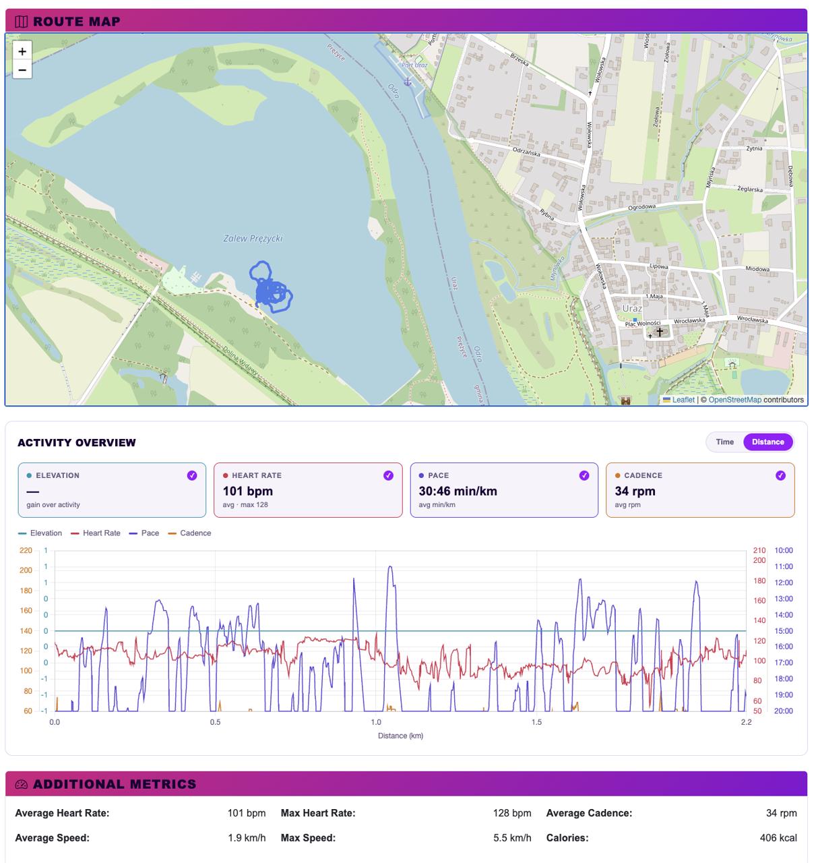
Task: Click the ADDITIONAL METRICS heading text
Action: [115, 784]
